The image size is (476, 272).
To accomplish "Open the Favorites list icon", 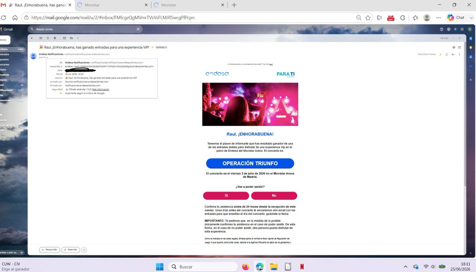I will (415, 17).
